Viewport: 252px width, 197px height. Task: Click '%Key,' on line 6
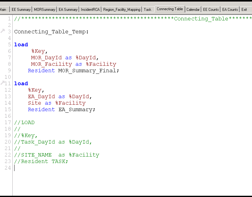point(39,51)
